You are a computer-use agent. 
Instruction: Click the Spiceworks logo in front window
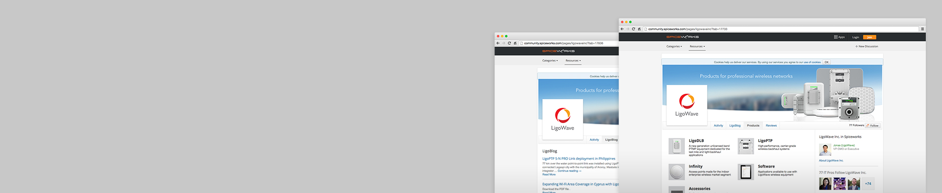pyautogui.click(x=682, y=37)
